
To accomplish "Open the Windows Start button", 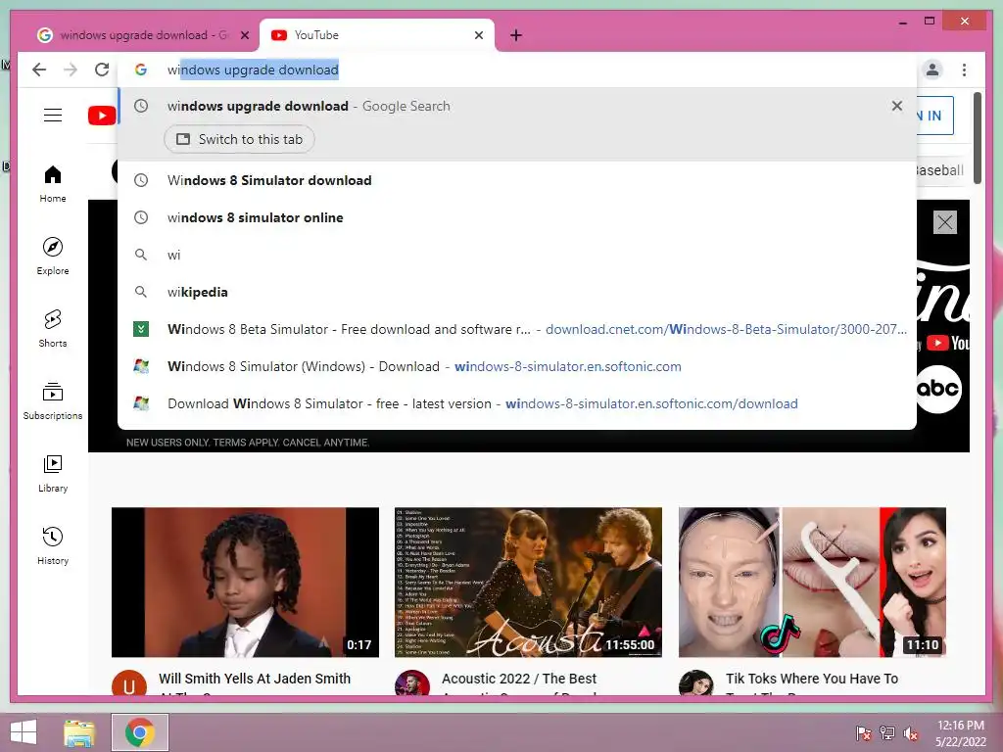I will [x=24, y=732].
